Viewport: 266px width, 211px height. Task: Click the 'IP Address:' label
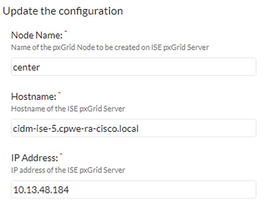tap(35, 158)
